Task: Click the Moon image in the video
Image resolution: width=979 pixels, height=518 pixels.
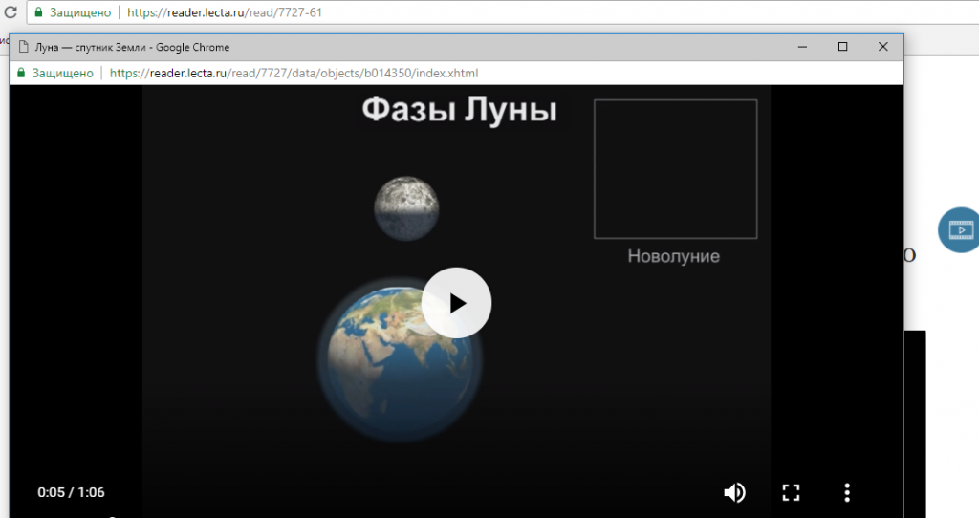Action: click(406, 208)
